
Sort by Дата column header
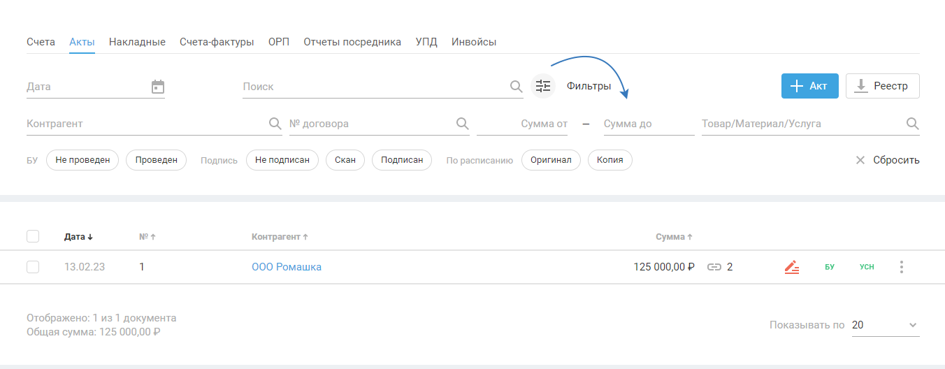click(x=78, y=237)
